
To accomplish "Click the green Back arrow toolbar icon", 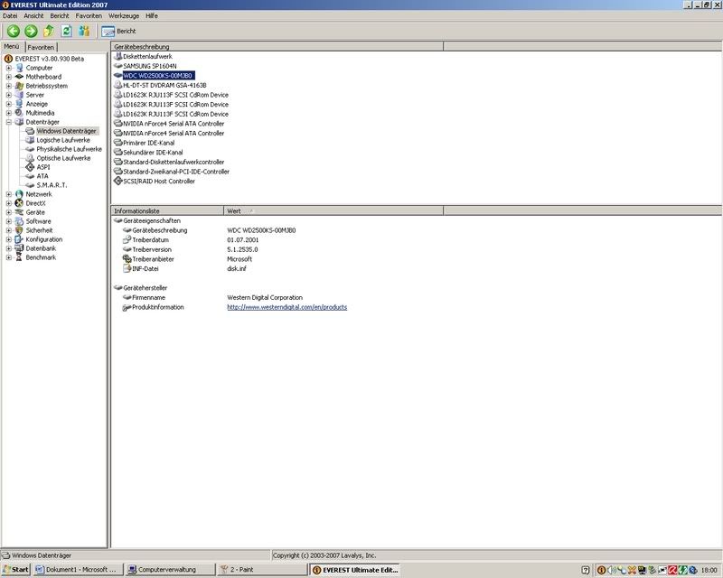I will pyautogui.click(x=14, y=31).
